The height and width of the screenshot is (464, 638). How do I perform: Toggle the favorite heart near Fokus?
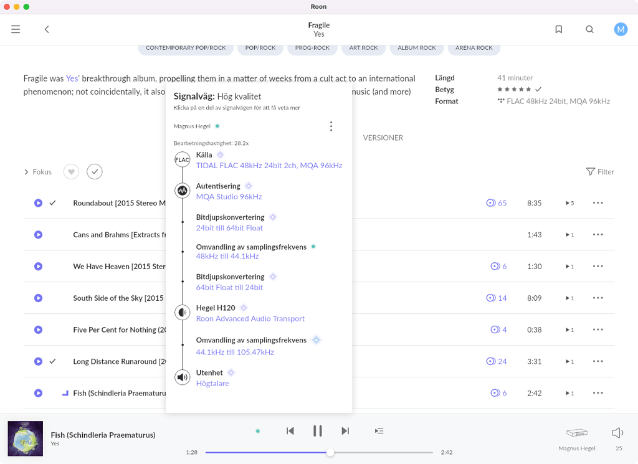71,172
